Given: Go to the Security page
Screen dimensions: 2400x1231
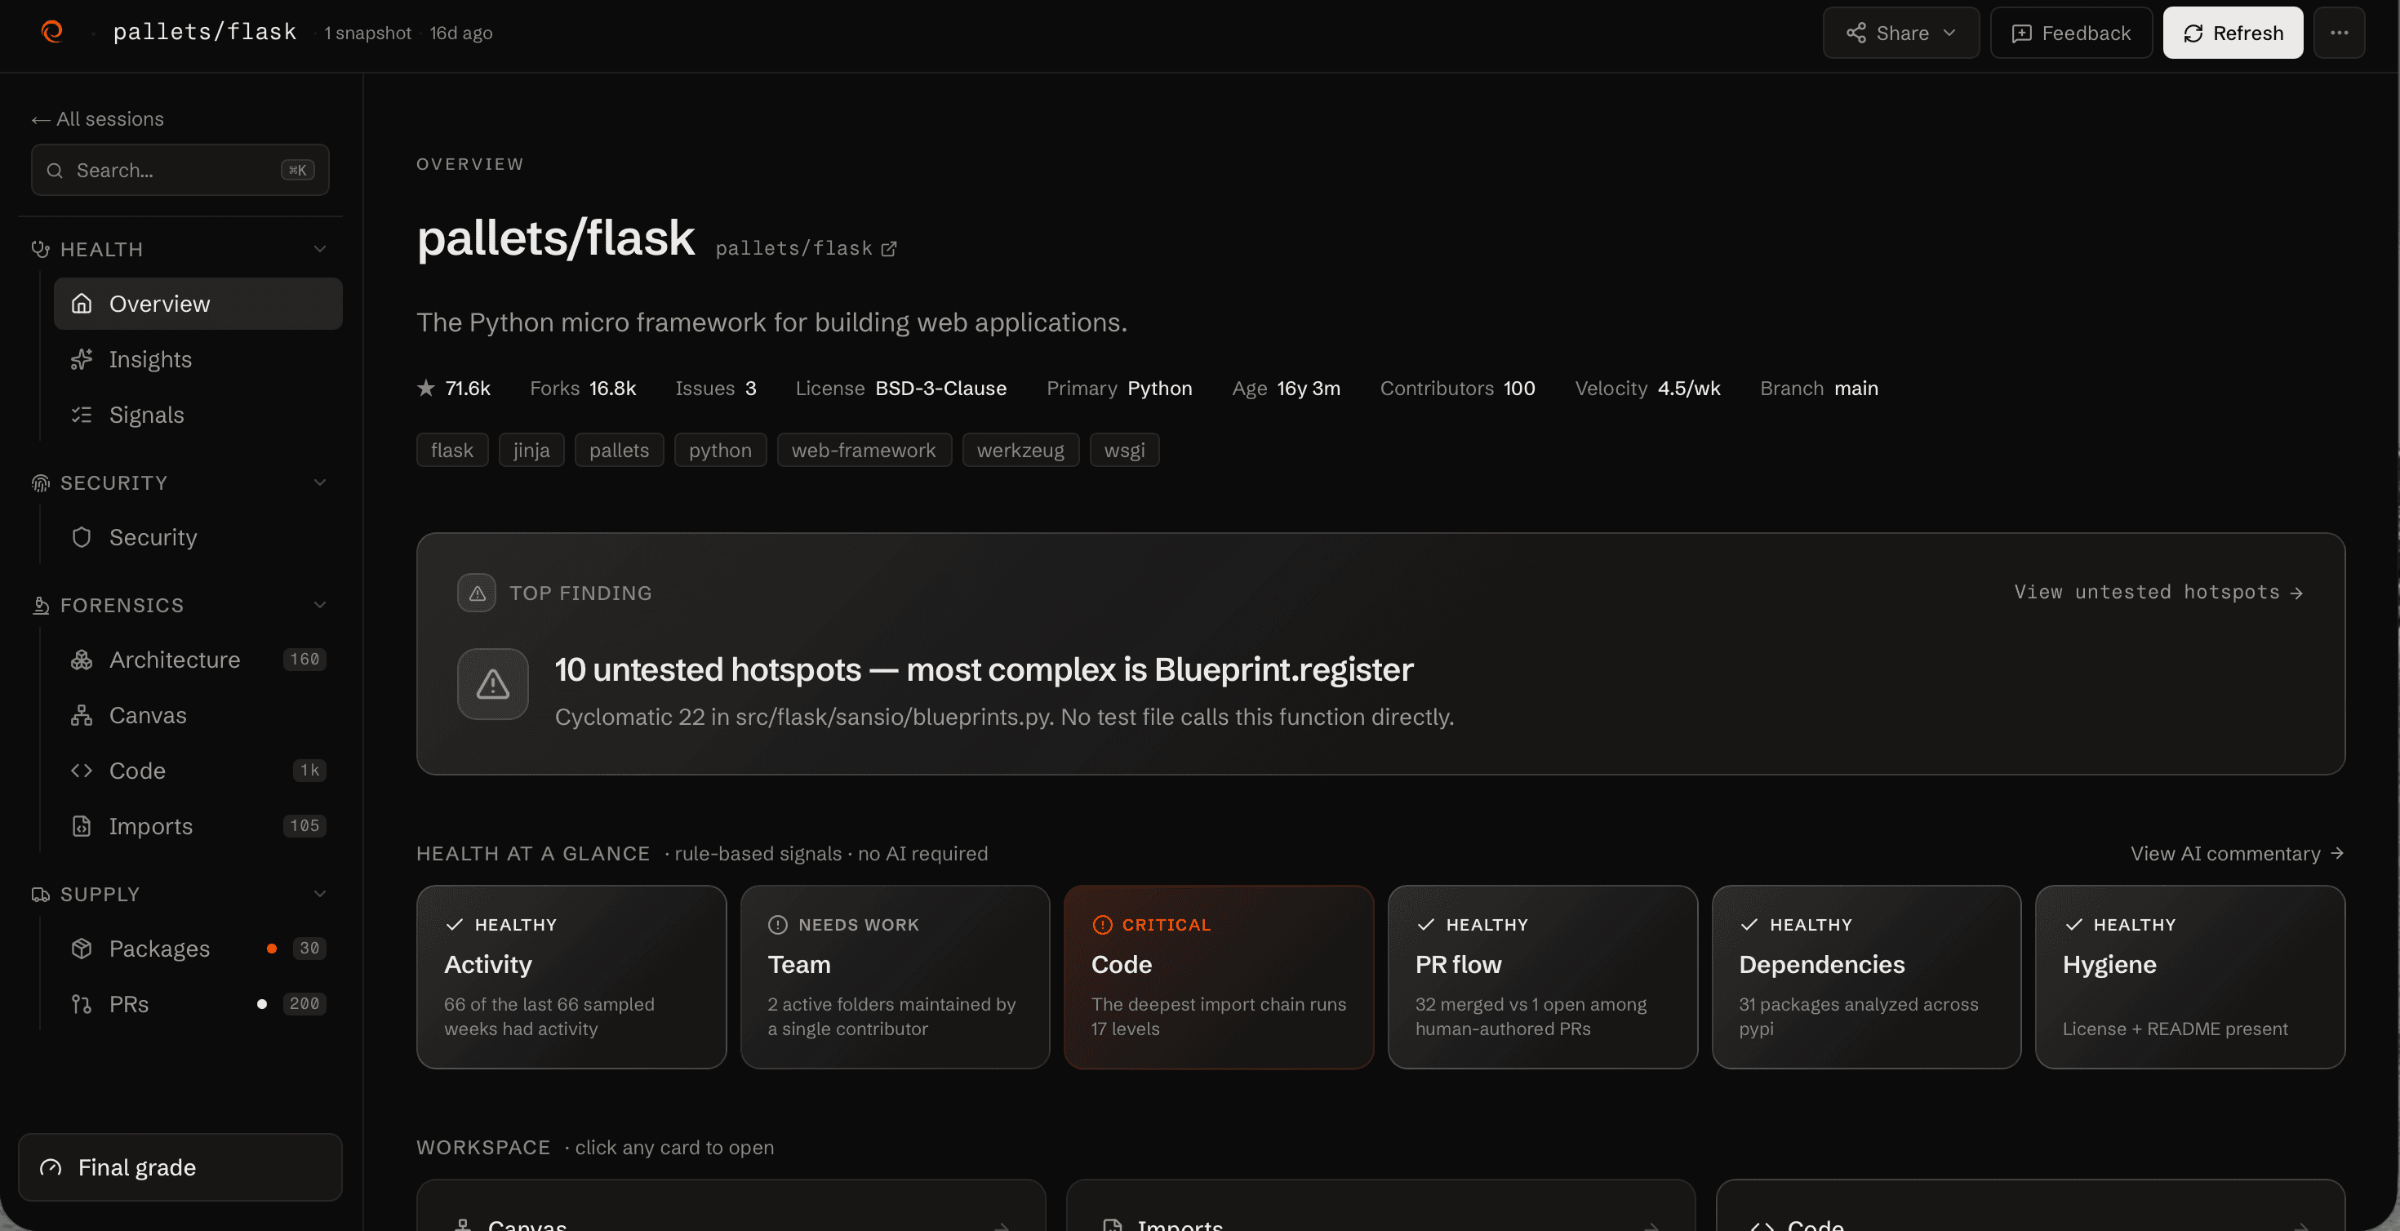Looking at the screenshot, I should [x=198, y=537].
